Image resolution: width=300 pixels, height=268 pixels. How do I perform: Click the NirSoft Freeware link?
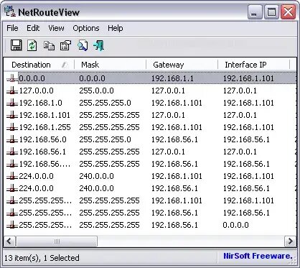click(x=258, y=256)
